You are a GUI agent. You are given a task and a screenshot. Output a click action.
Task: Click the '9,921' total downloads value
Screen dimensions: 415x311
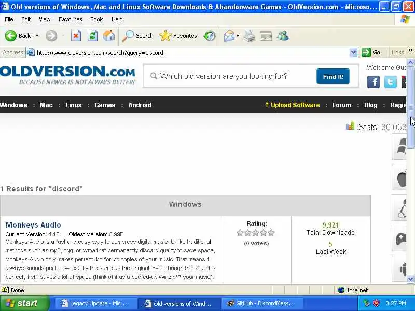[x=330, y=225]
